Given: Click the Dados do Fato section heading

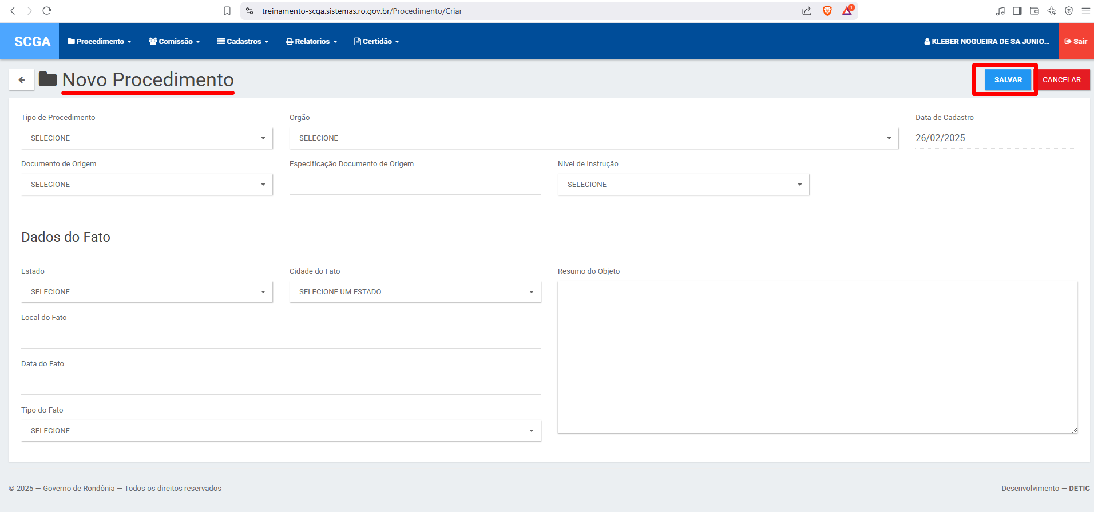Looking at the screenshot, I should [66, 237].
